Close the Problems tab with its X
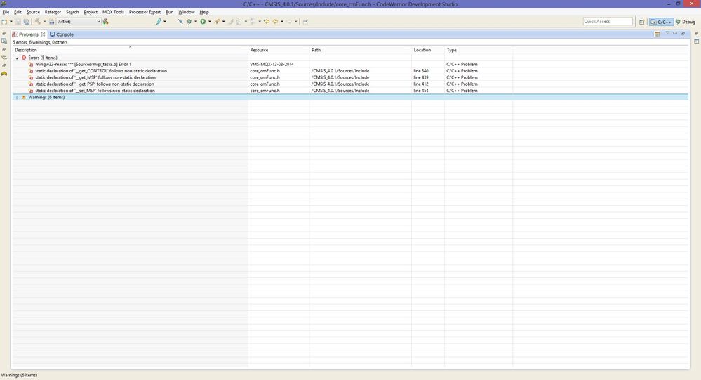The image size is (701, 380). point(44,34)
